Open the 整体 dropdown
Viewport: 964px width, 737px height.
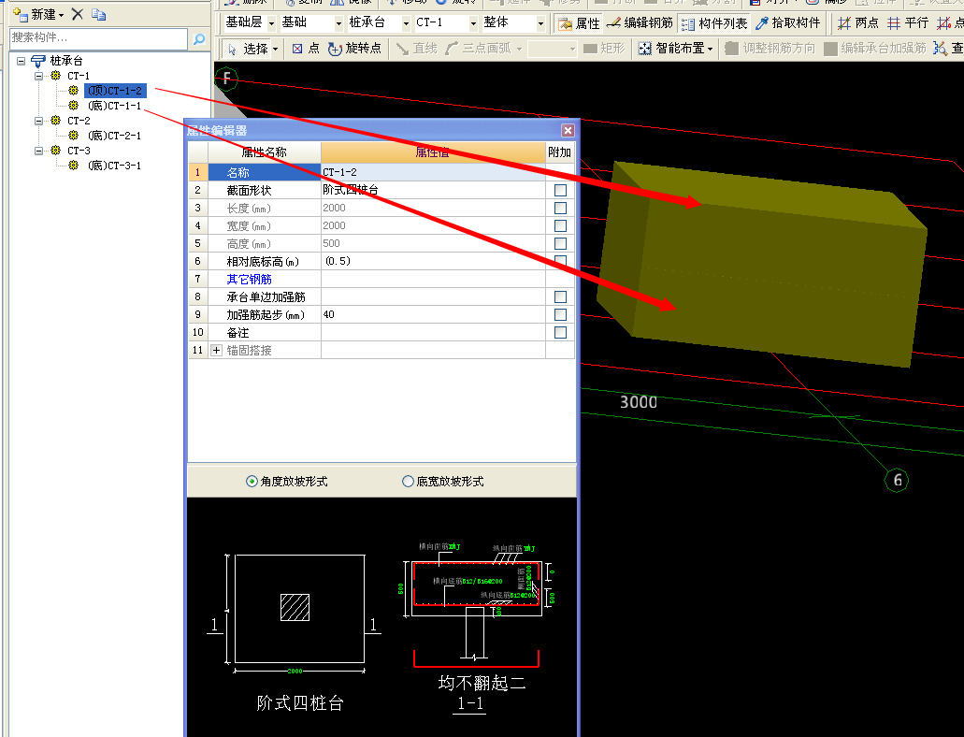pyautogui.click(x=540, y=24)
